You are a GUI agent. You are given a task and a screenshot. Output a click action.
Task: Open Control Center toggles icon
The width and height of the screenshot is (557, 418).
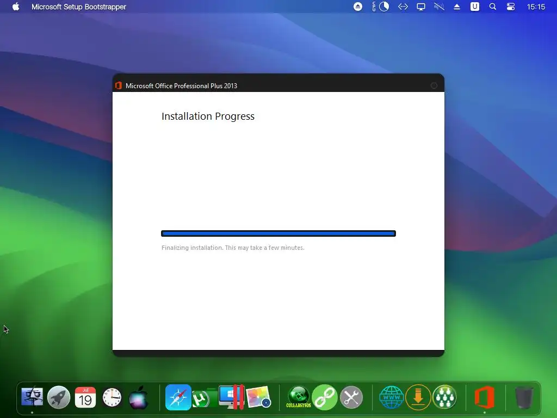point(510,7)
